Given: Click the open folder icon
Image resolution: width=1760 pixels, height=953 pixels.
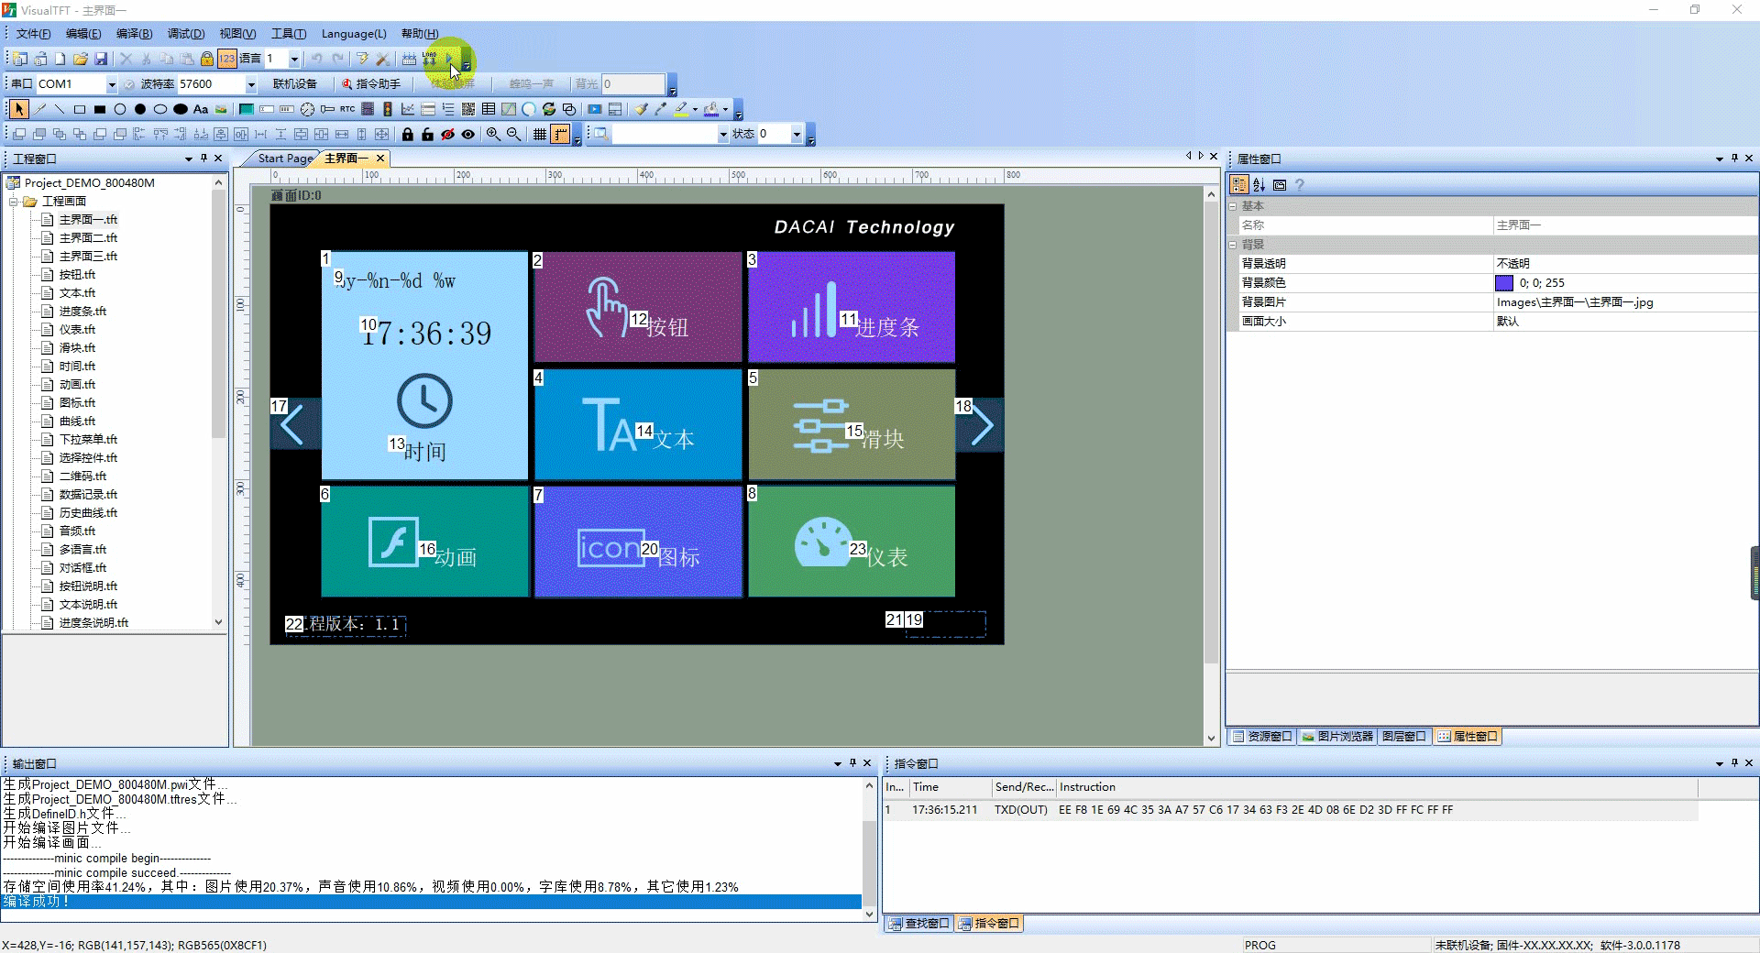Looking at the screenshot, I should [x=81, y=59].
